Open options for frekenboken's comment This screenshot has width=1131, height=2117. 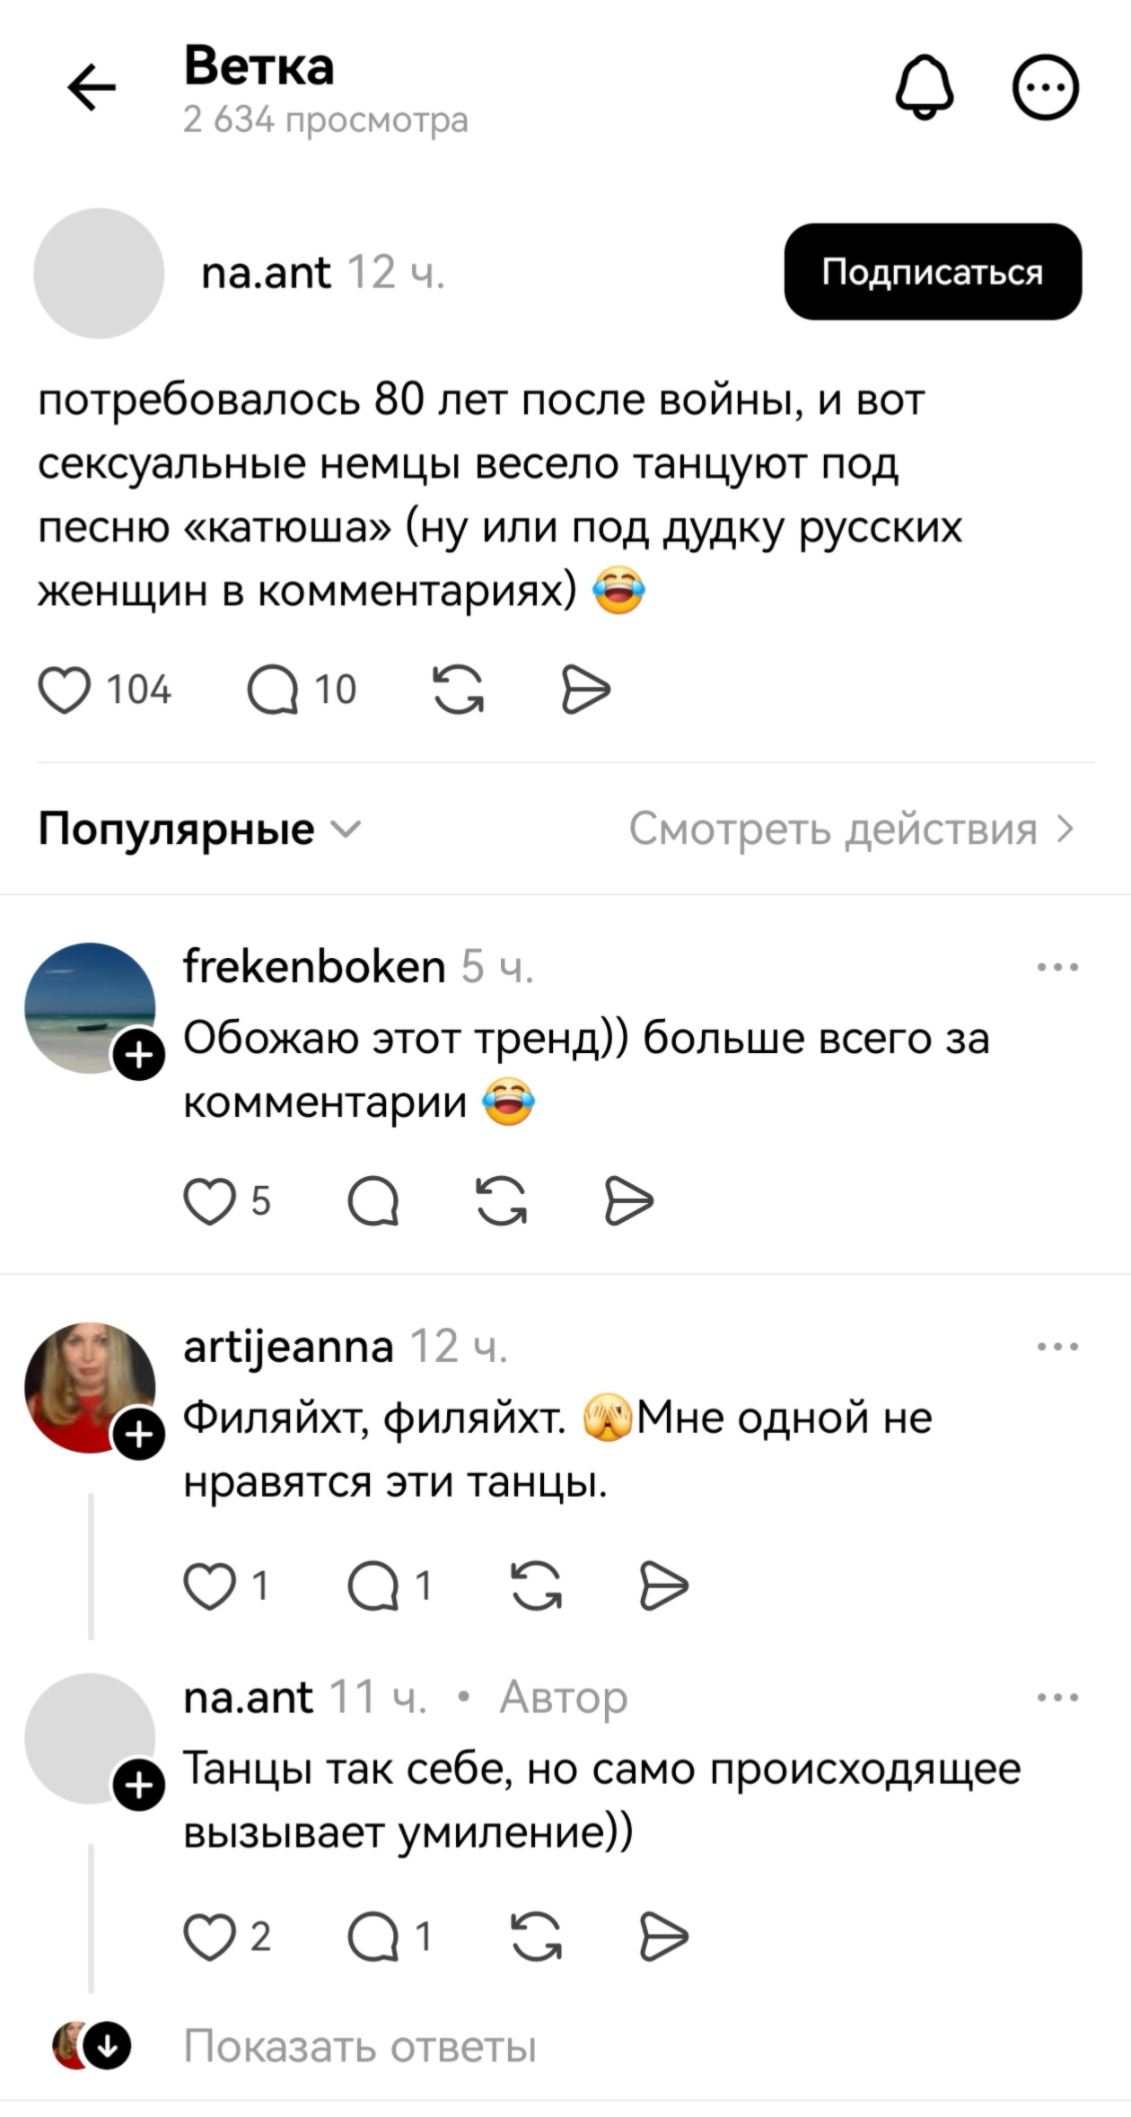1057,967
